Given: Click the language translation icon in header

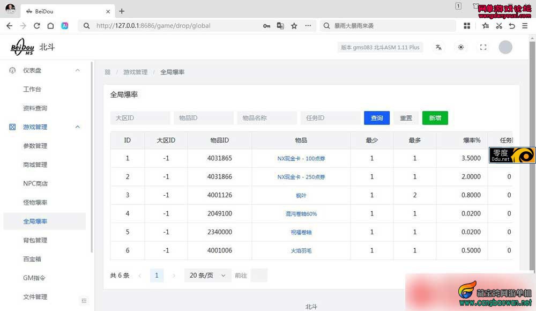Looking at the screenshot, I should coord(438,47).
